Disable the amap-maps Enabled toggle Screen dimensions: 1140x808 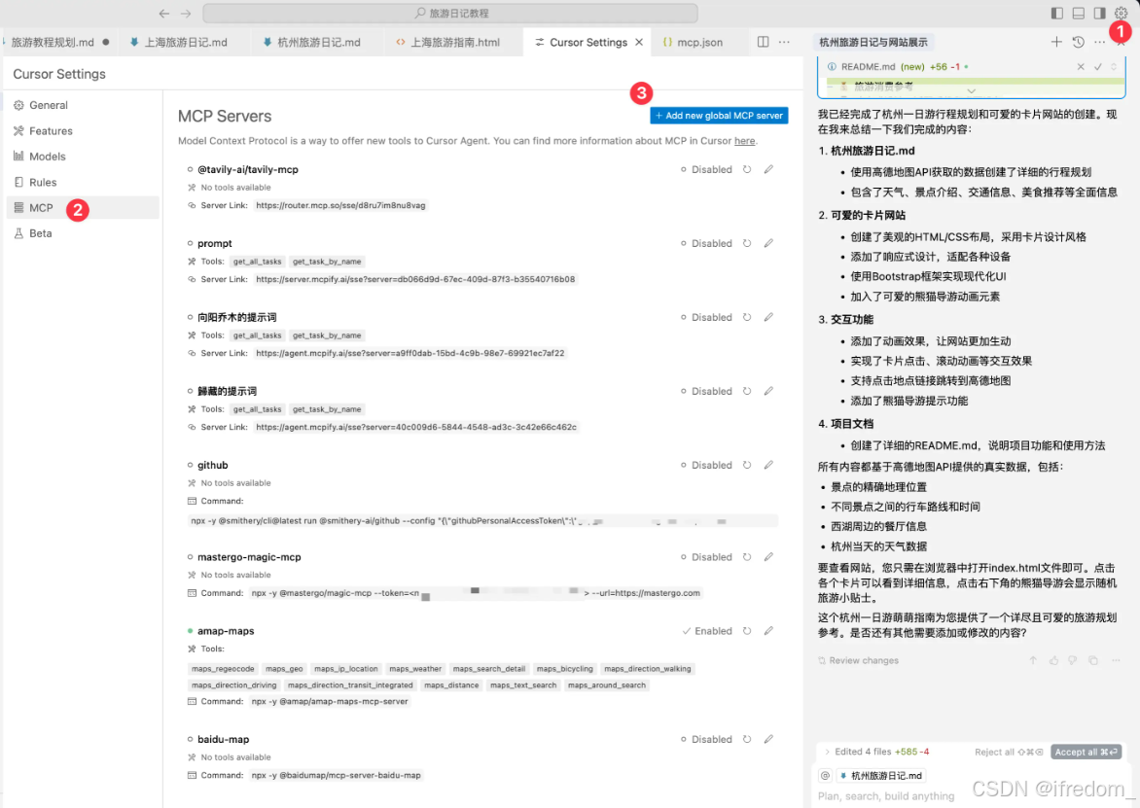click(707, 631)
